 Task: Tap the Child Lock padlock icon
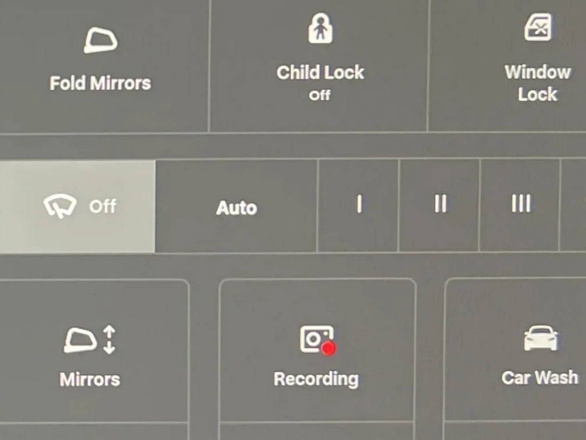click(320, 29)
